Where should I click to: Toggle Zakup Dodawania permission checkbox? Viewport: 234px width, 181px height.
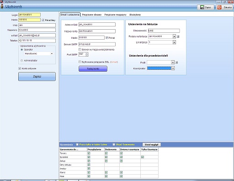pos(106,161)
